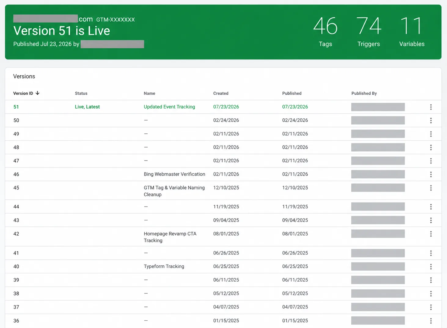Image resolution: width=447 pixels, height=328 pixels.
Task: Click the 46 Tags counter
Action: coord(325,32)
